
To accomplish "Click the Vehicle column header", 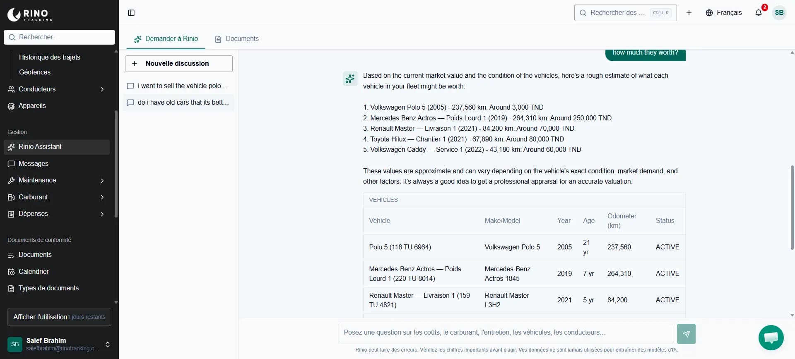I will click(380, 221).
